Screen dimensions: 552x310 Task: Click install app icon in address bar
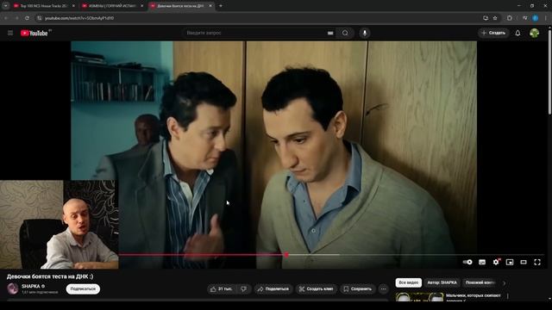486,18
